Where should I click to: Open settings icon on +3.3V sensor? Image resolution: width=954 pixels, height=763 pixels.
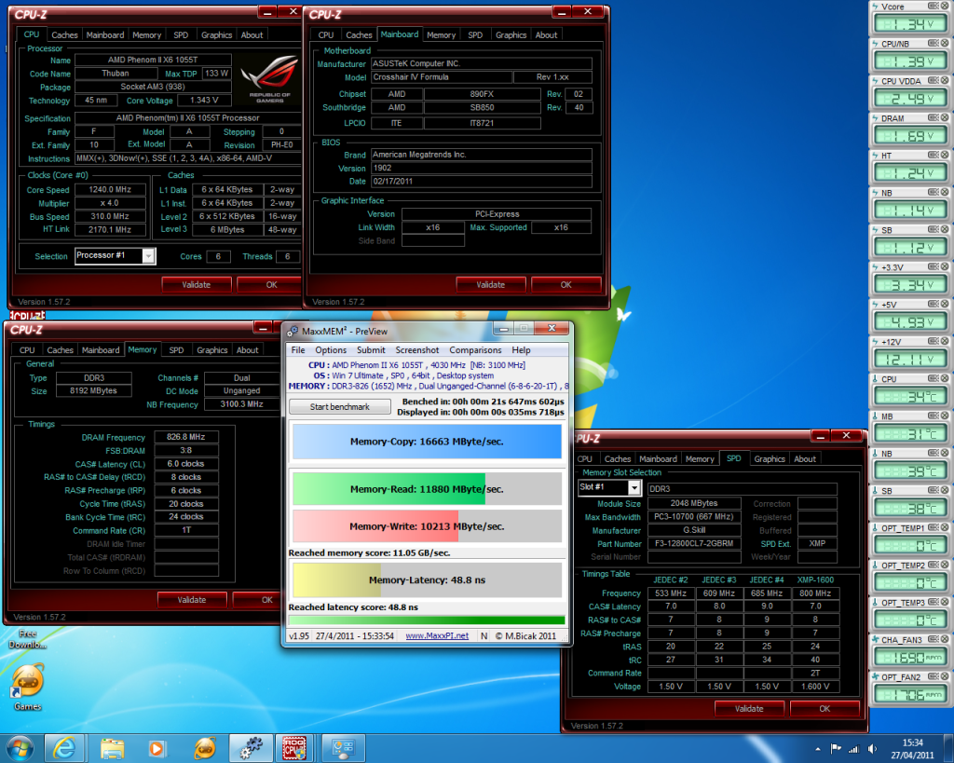coord(934,266)
